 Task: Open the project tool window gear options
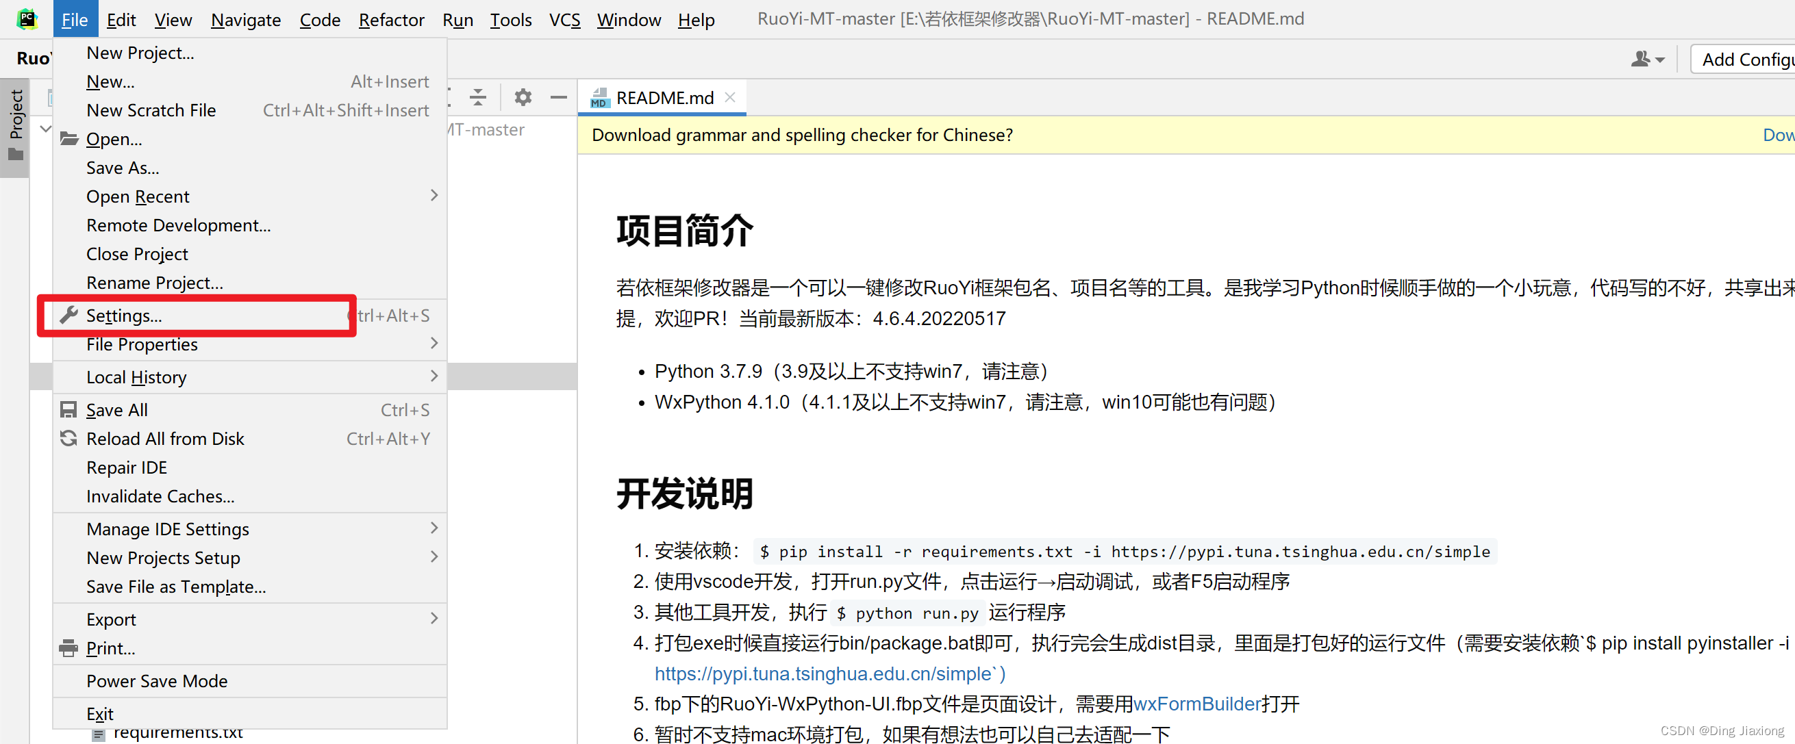(523, 97)
